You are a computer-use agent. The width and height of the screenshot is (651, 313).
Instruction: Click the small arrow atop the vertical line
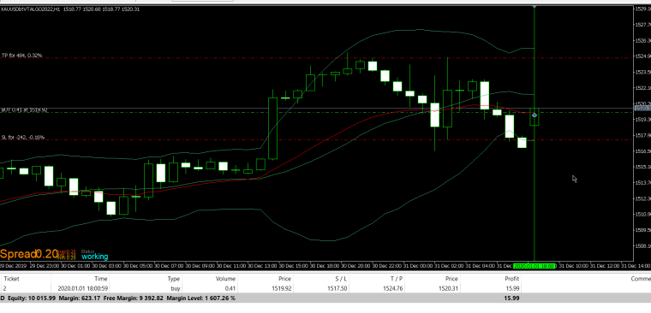coord(535,7)
